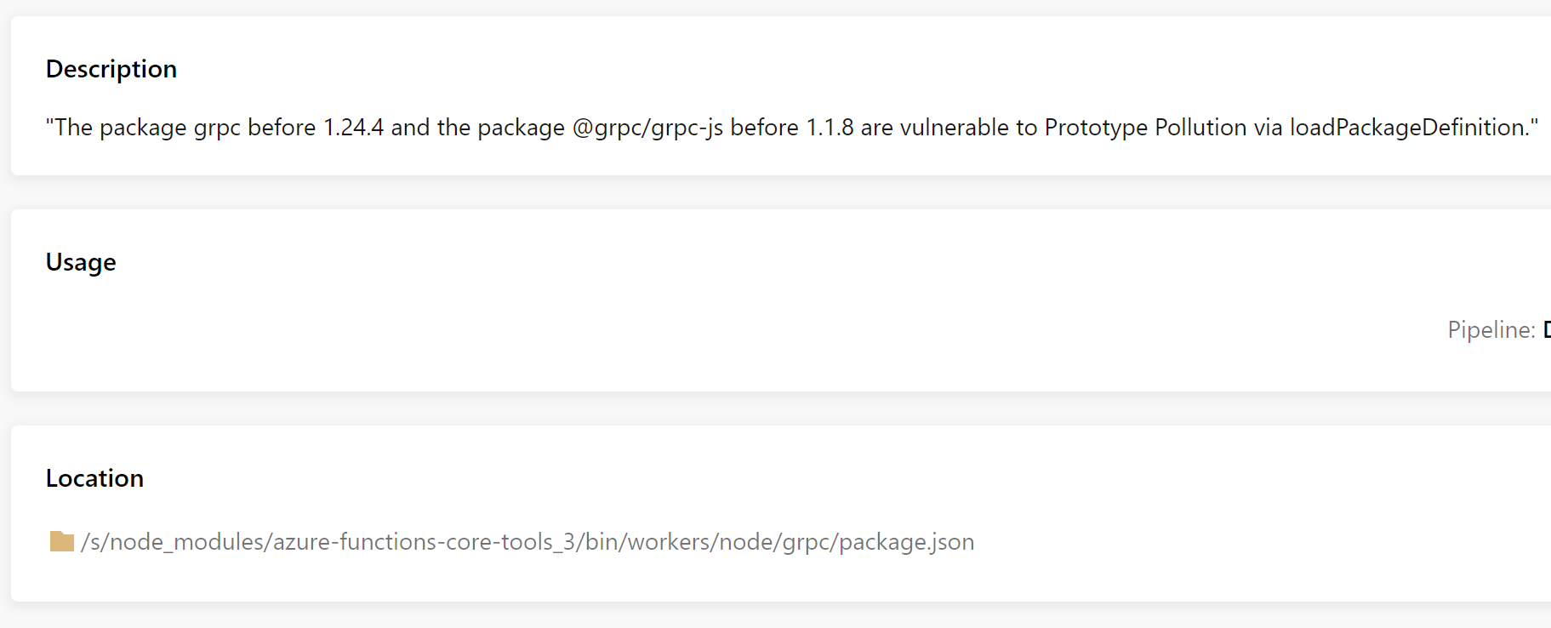Expand the Location section heading
Image resolution: width=1551 pixels, height=628 pixels.
(x=94, y=477)
